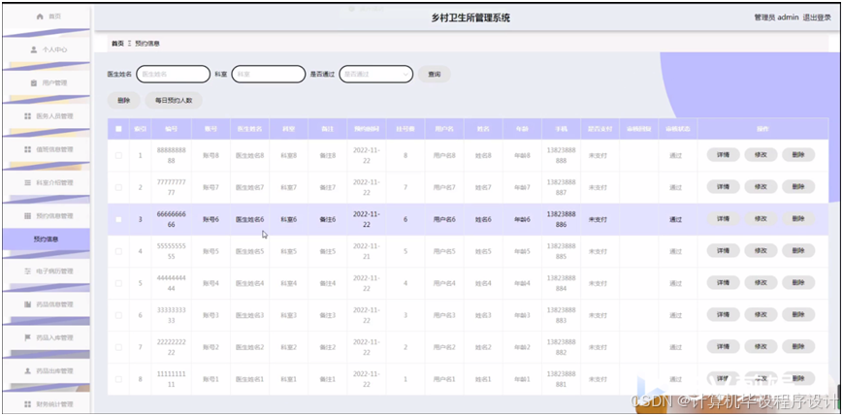
Task: Click 详情 for row 账号8
Action: tap(723, 155)
